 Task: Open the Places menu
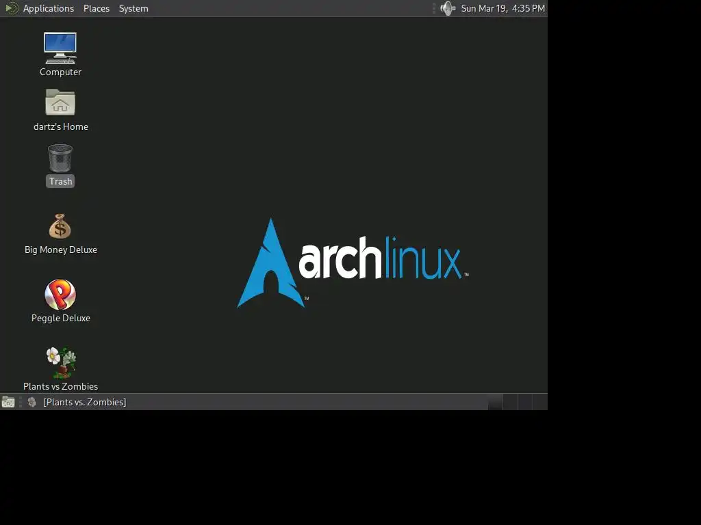pyautogui.click(x=97, y=8)
